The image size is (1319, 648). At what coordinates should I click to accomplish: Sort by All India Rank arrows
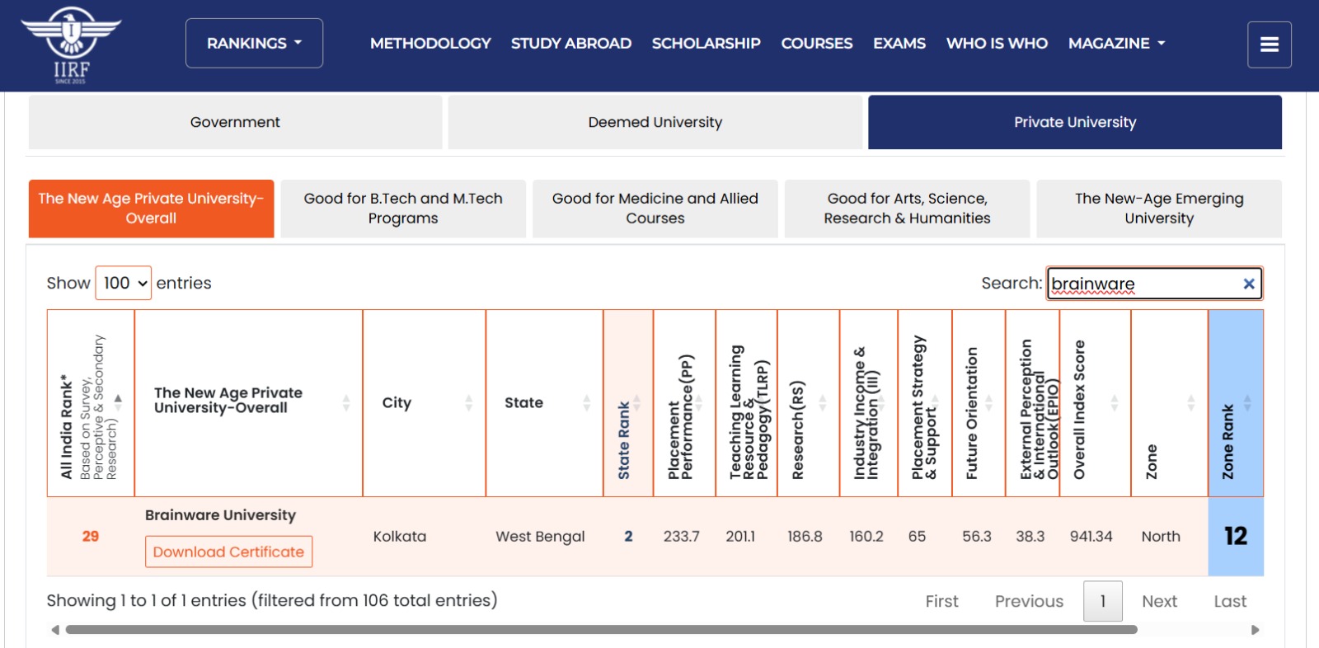tap(118, 402)
